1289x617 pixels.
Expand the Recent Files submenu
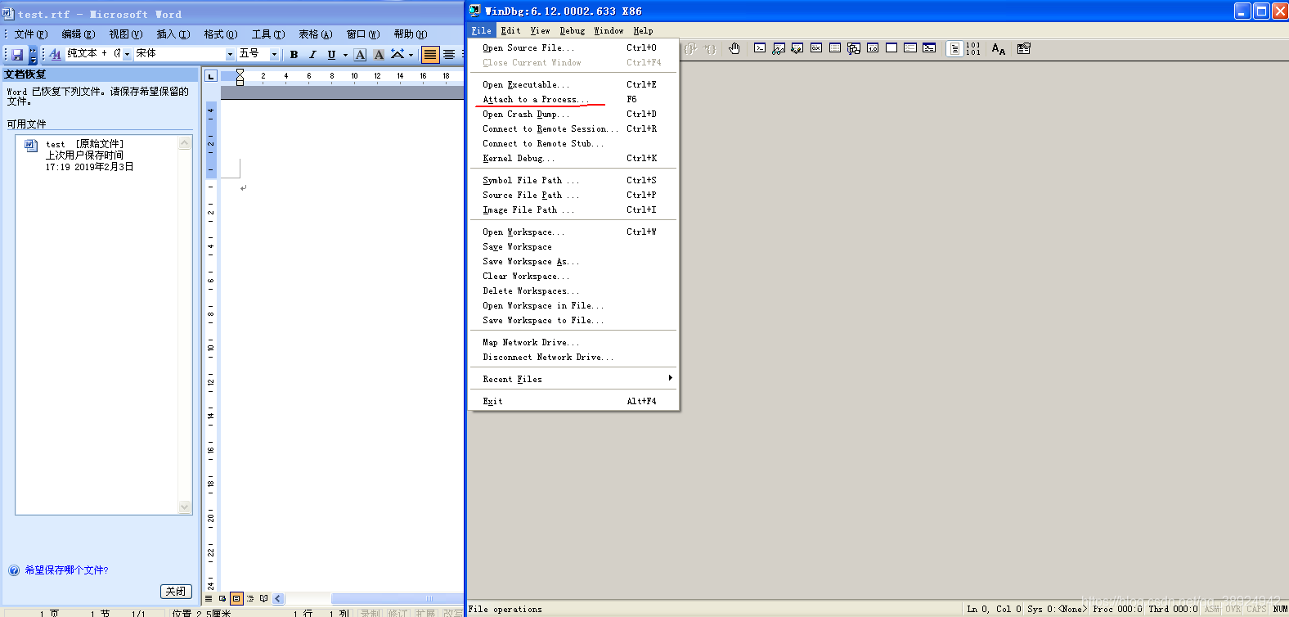click(573, 380)
